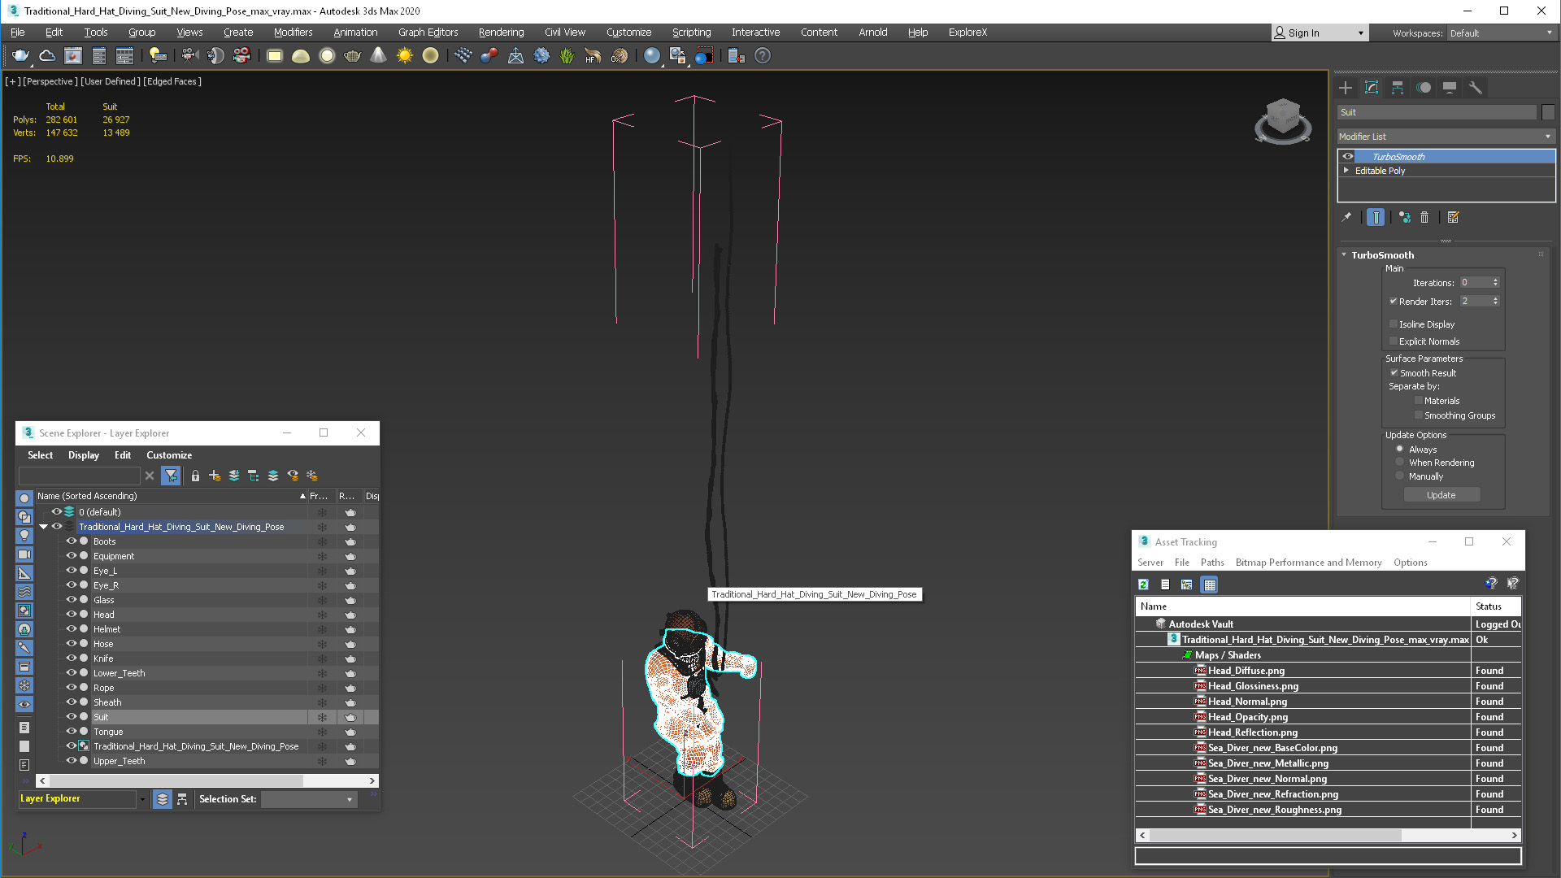Click Make Unique modifier icon
The height and width of the screenshot is (878, 1561).
click(1404, 217)
